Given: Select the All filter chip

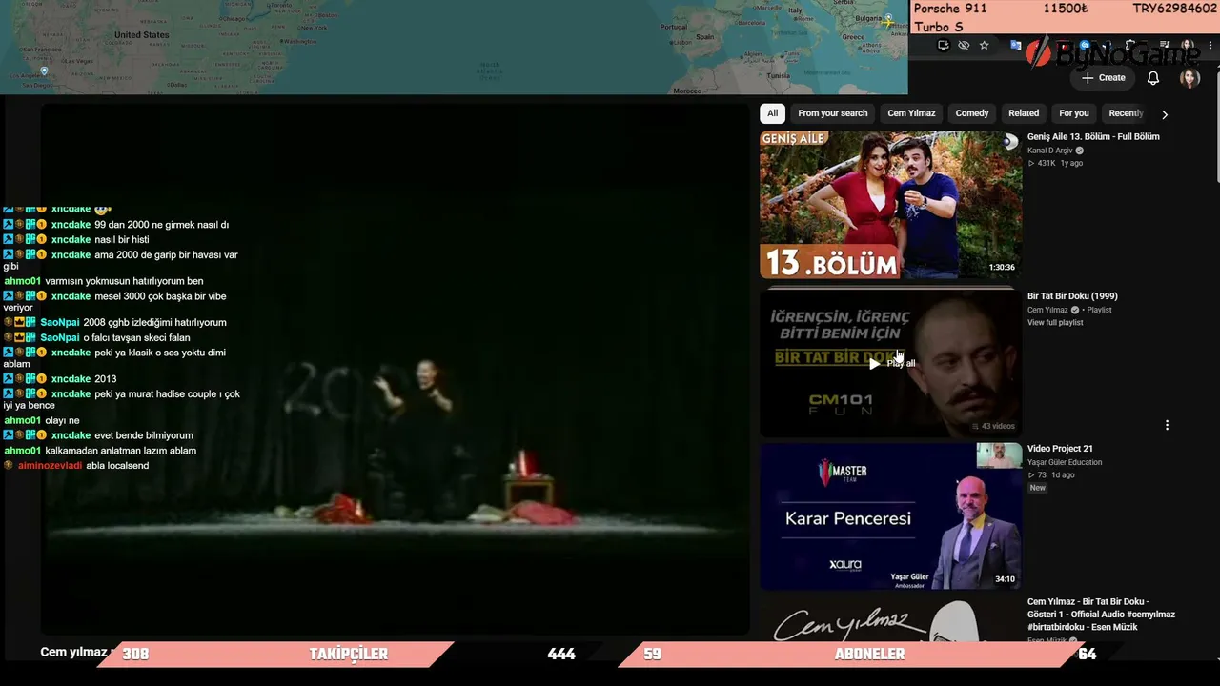Looking at the screenshot, I should point(772,113).
